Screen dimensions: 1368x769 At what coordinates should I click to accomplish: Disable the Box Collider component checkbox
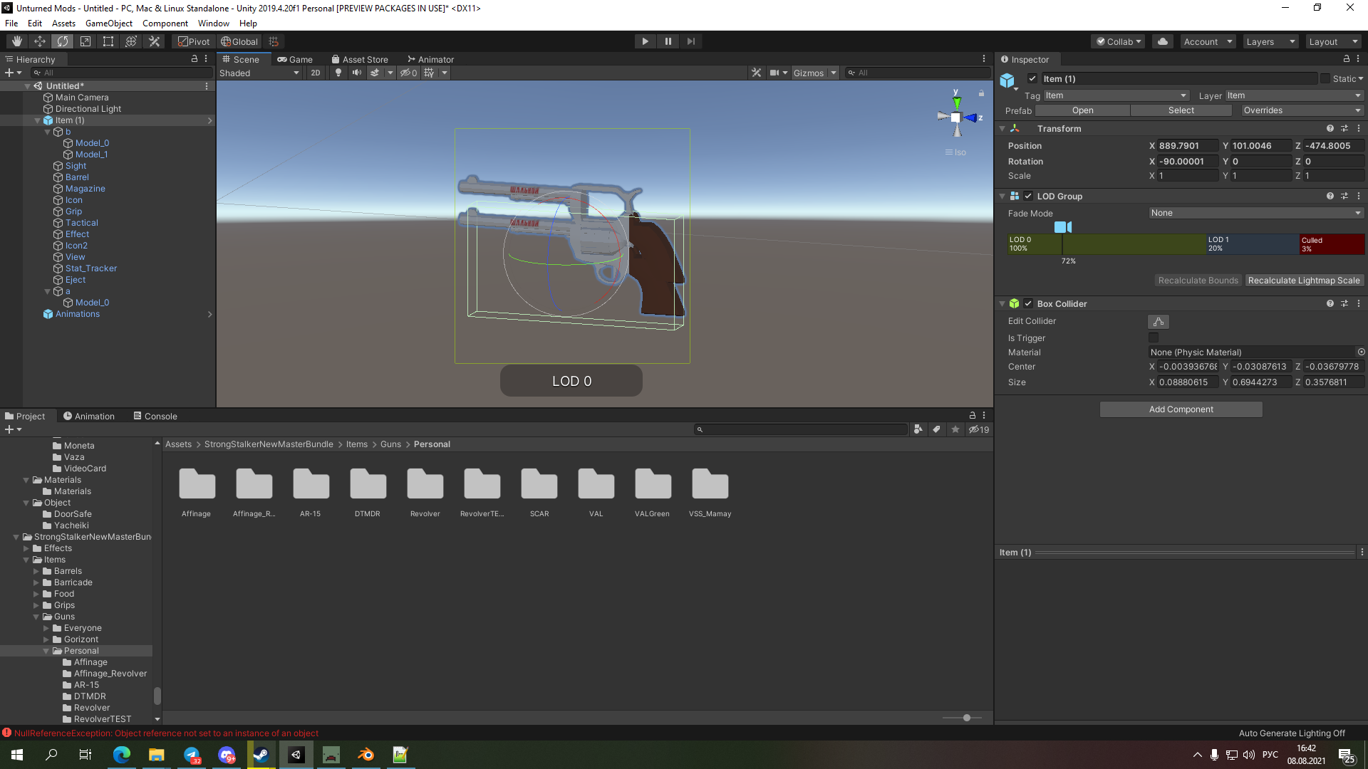pyautogui.click(x=1028, y=303)
